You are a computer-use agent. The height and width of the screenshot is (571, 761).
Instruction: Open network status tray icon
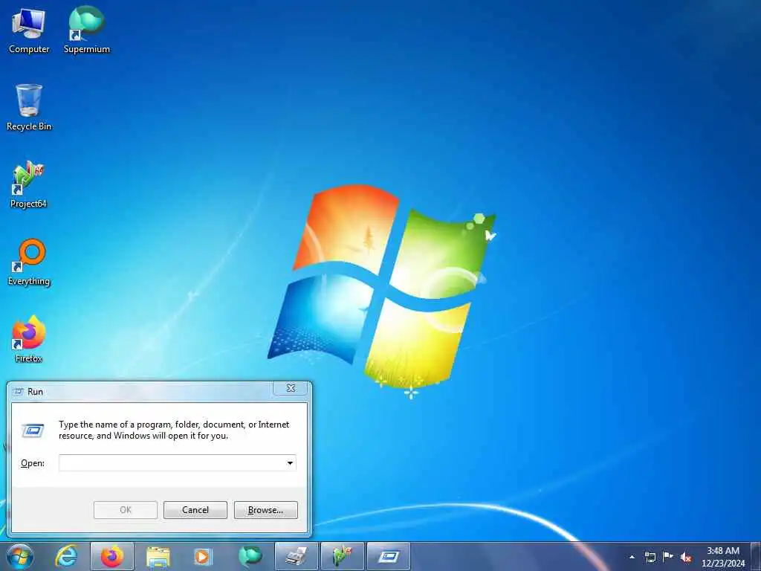pyautogui.click(x=650, y=557)
